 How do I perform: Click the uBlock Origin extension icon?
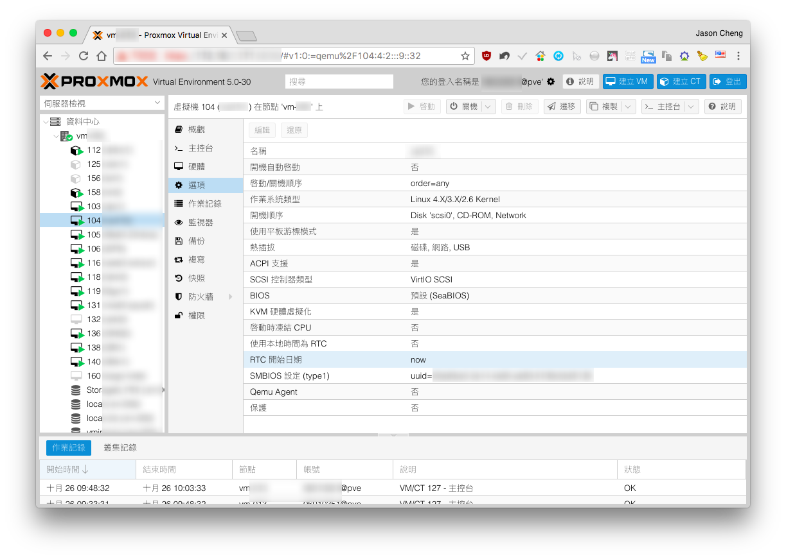(487, 56)
